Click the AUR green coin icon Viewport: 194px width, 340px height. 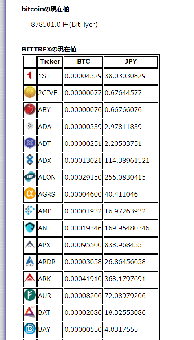coord(30,295)
